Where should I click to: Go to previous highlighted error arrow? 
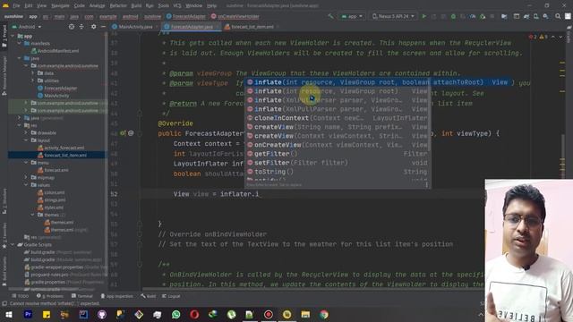(553, 37)
